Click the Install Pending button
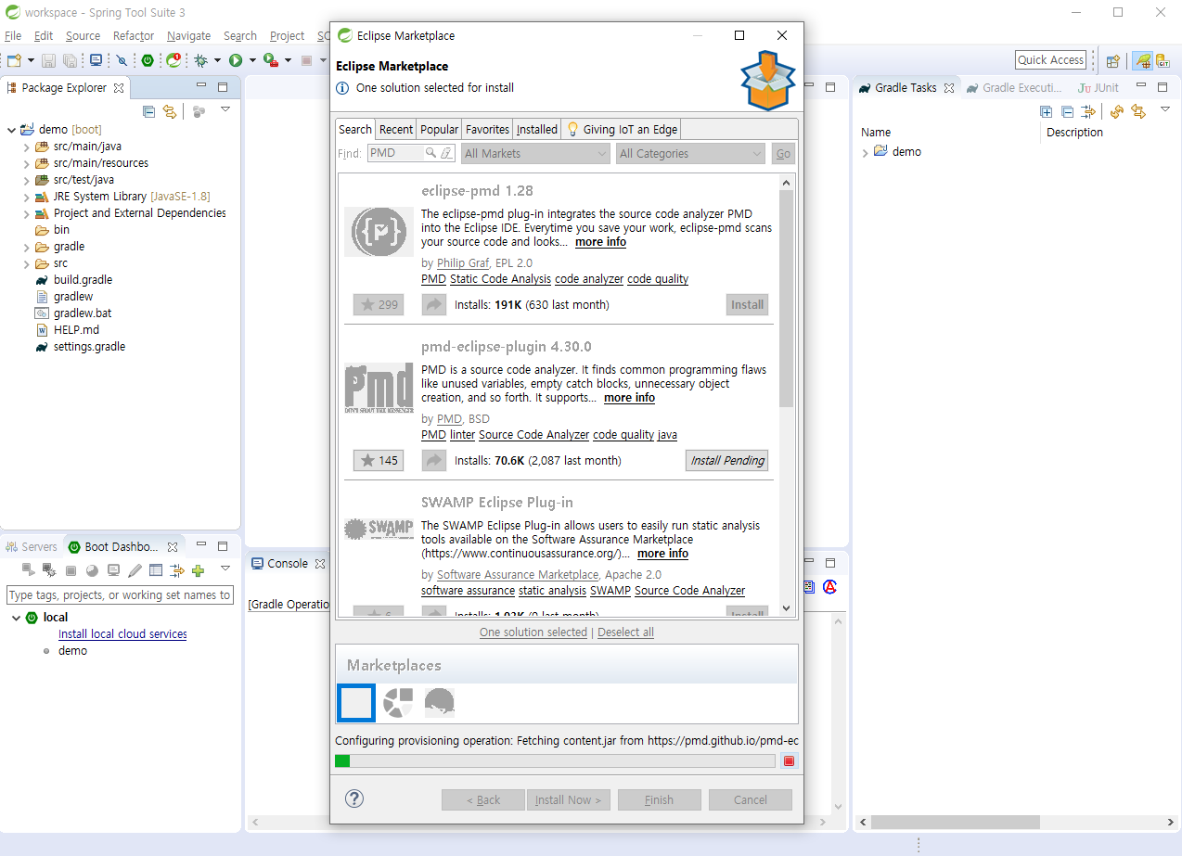1182x856 pixels. click(x=727, y=460)
